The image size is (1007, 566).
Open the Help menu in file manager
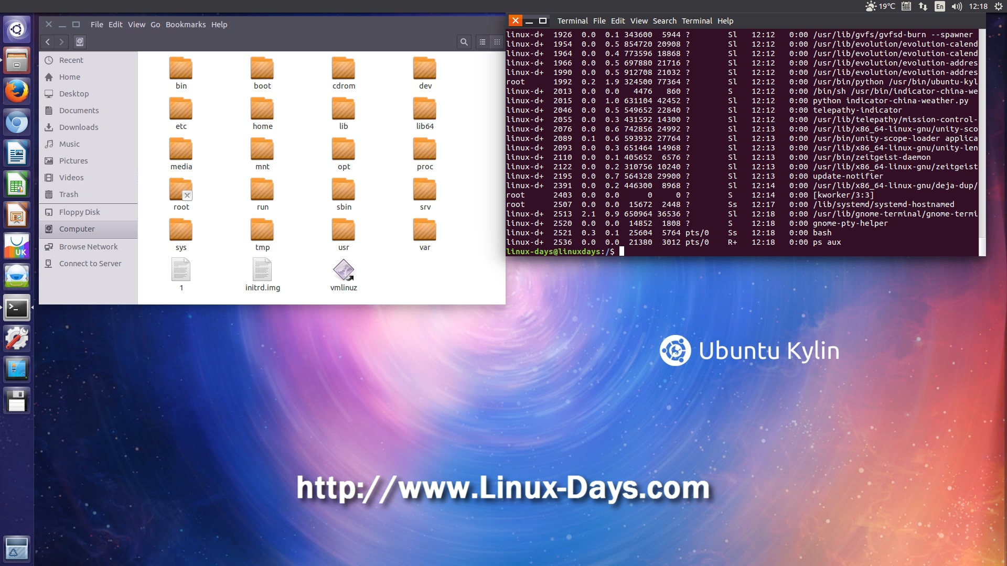pyautogui.click(x=219, y=25)
